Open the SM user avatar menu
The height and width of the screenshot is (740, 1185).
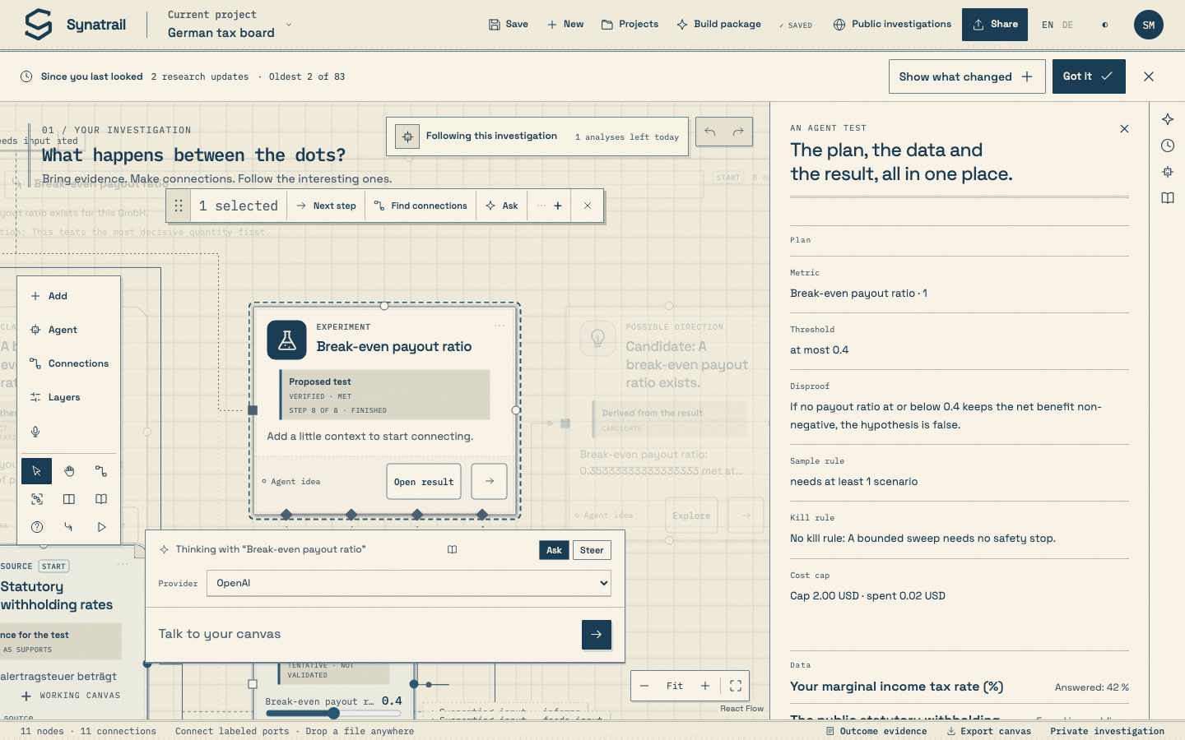pyautogui.click(x=1149, y=25)
